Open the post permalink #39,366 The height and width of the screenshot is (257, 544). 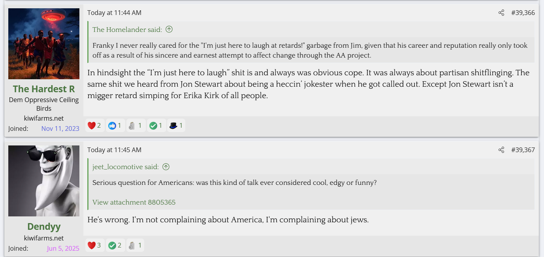(523, 13)
